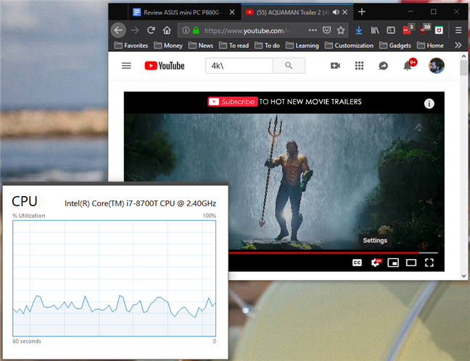Open the Home bookmarks folder
The image size is (470, 361).
click(x=430, y=45)
